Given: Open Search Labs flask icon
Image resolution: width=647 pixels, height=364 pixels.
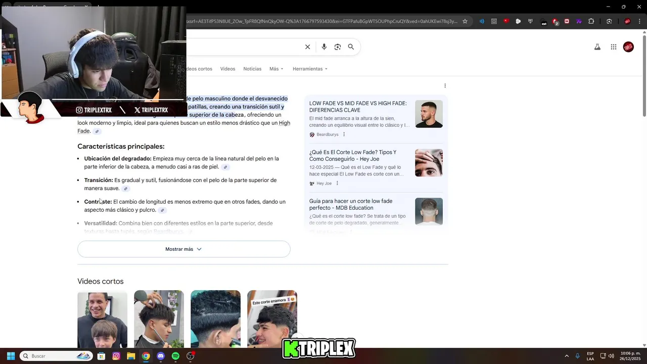Looking at the screenshot, I should (597, 47).
